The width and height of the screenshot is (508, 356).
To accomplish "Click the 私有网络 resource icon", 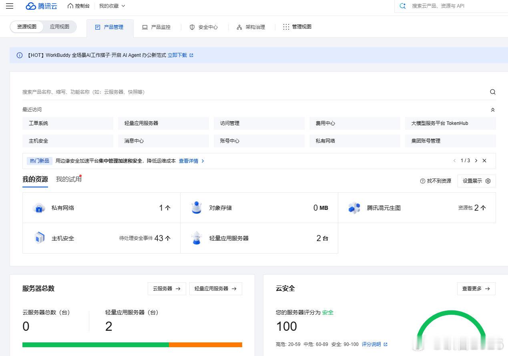I will click(x=39, y=208).
